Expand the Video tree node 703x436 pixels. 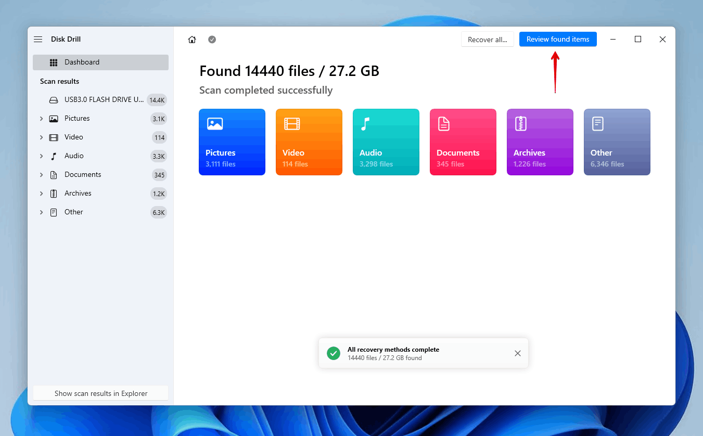coord(41,137)
